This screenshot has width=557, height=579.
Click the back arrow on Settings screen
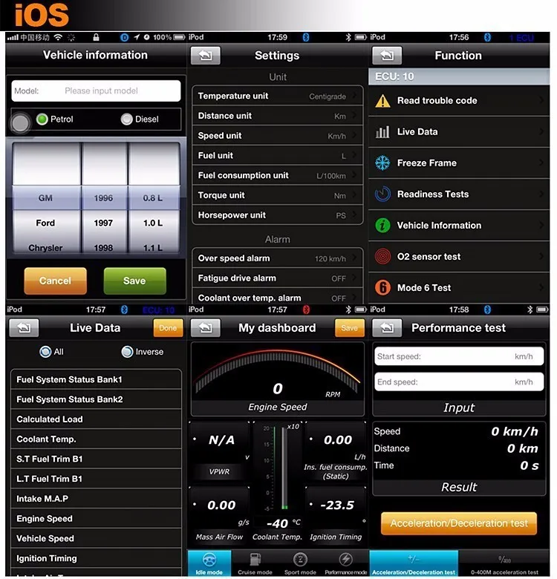[206, 56]
